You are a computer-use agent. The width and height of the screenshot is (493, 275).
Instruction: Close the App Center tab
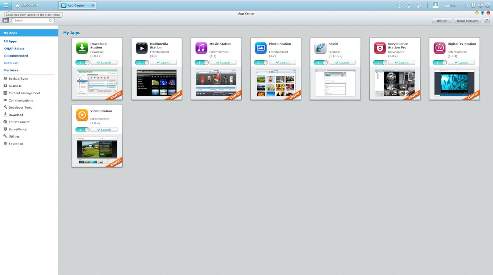[x=93, y=5]
